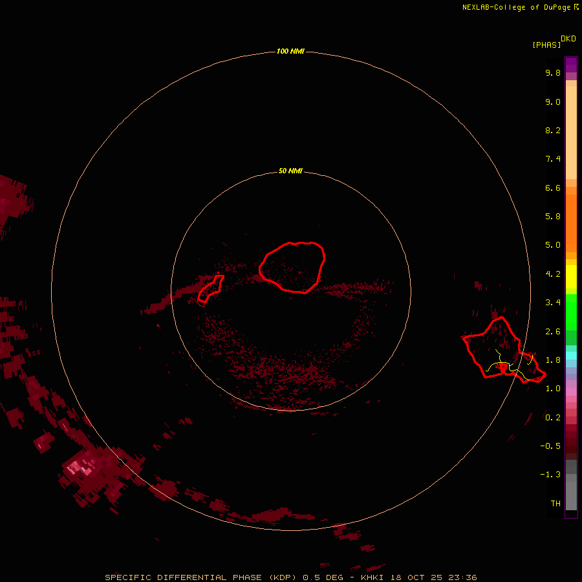
Task: Click the 5.0 legend value
Action: click(553, 245)
